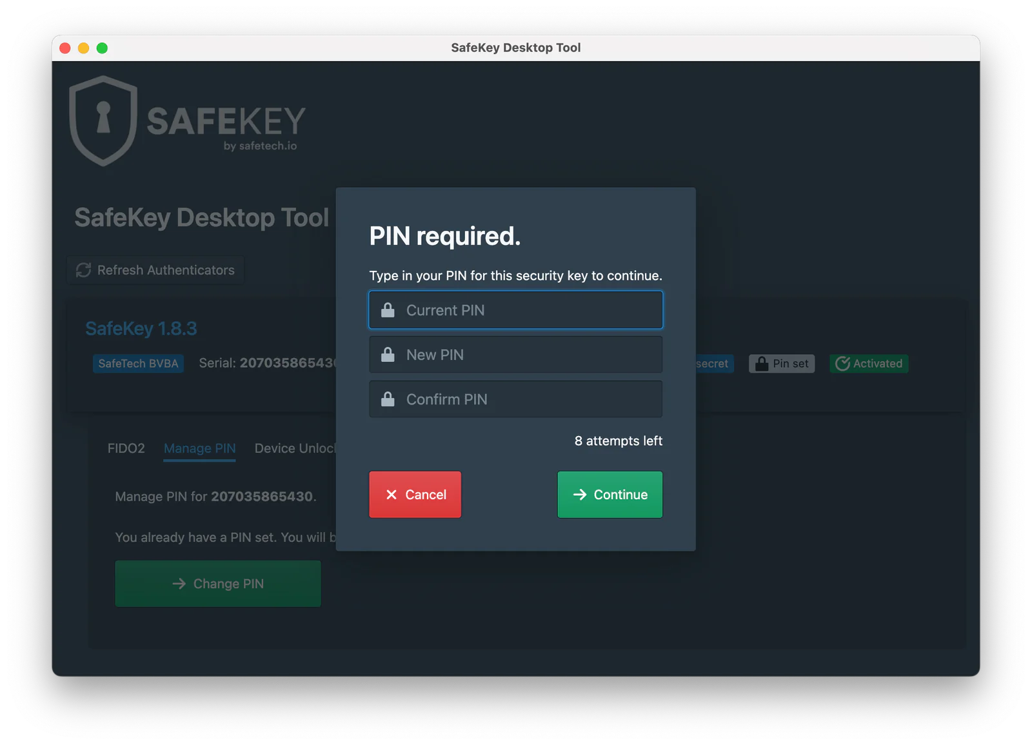Click lock icon in New PIN field
1032x745 pixels.
pyautogui.click(x=388, y=355)
